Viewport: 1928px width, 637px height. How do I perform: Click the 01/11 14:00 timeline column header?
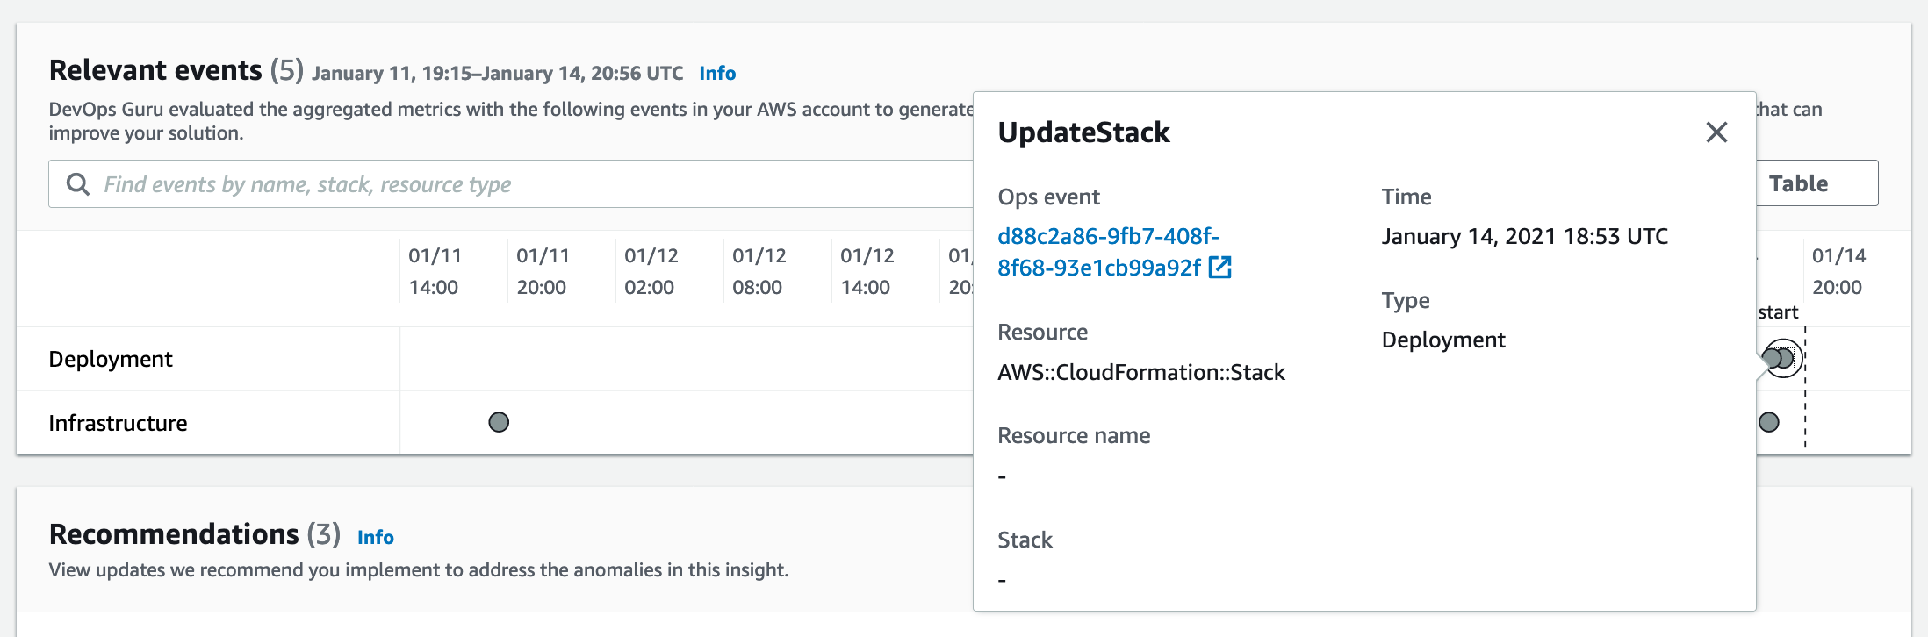pyautogui.click(x=435, y=271)
